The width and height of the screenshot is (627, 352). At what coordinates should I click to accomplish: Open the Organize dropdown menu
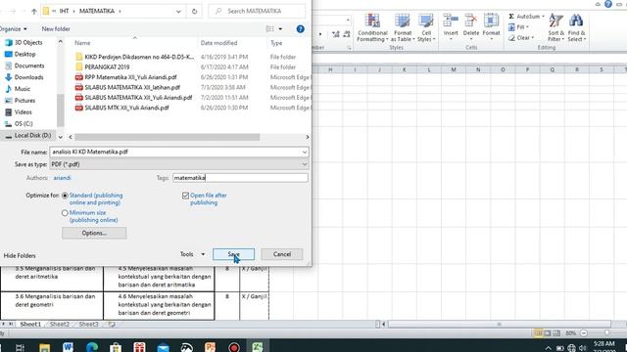click(x=13, y=29)
